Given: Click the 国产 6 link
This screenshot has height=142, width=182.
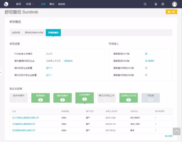Looking at the screenshot, I should [x=49, y=68].
